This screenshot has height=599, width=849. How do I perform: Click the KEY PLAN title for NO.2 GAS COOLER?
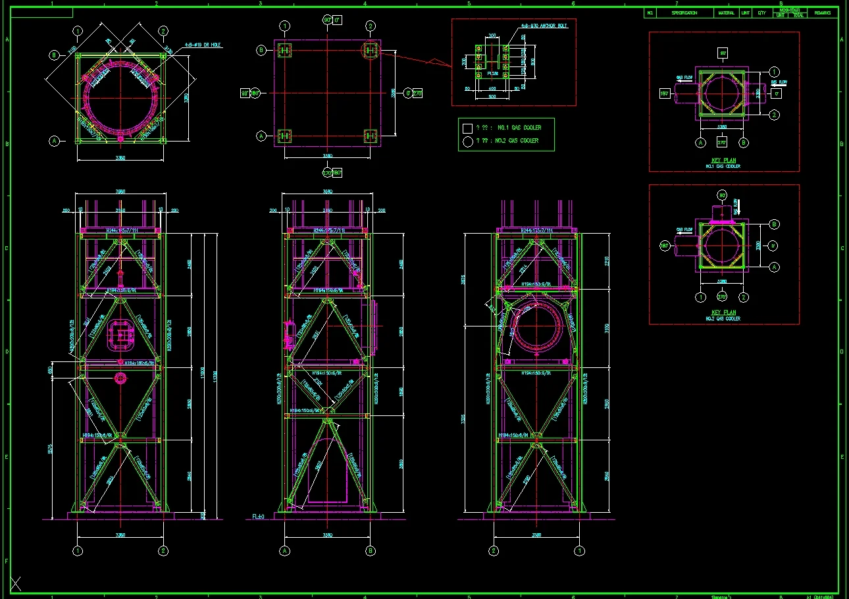pos(724,313)
